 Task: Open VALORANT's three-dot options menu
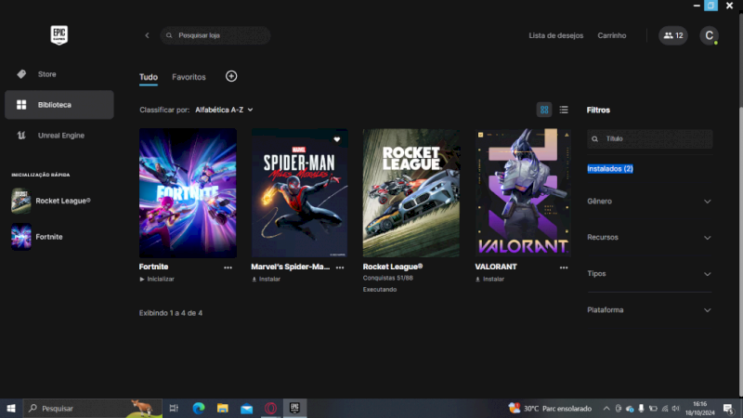(563, 267)
